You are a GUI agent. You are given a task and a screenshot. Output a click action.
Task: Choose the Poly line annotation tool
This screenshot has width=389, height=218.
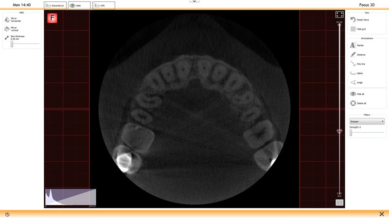[x=353, y=64]
